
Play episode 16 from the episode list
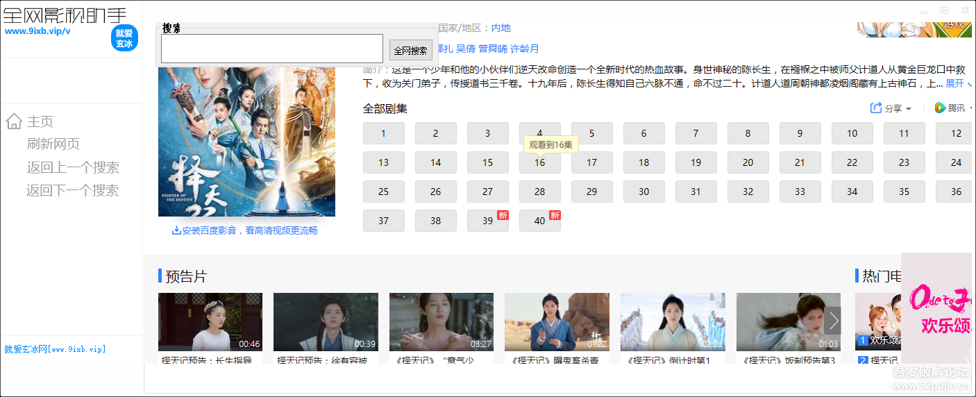540,162
